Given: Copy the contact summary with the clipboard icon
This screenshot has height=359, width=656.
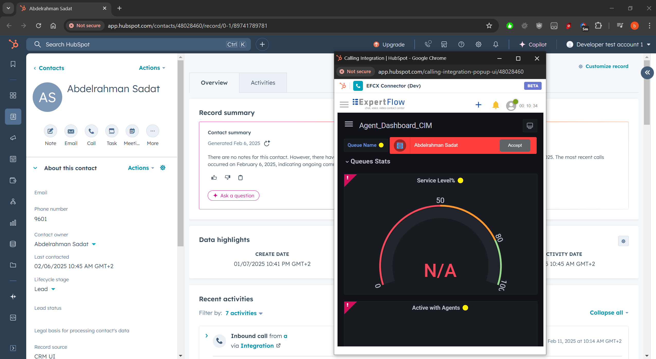Looking at the screenshot, I should point(240,178).
